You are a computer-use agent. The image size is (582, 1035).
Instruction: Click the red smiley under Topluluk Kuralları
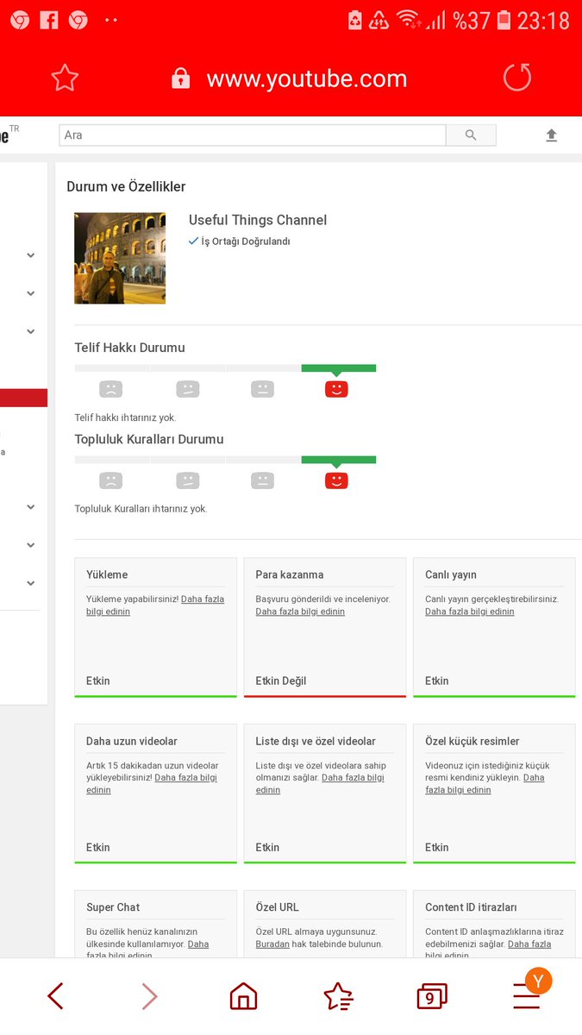tap(336, 480)
